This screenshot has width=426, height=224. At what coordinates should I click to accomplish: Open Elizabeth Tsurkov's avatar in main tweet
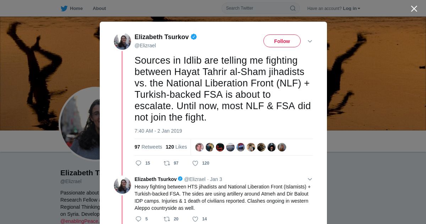tap(122, 42)
